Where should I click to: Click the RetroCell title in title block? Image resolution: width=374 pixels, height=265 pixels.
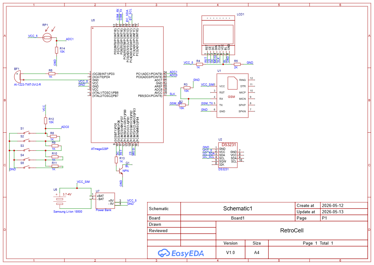(292, 231)
